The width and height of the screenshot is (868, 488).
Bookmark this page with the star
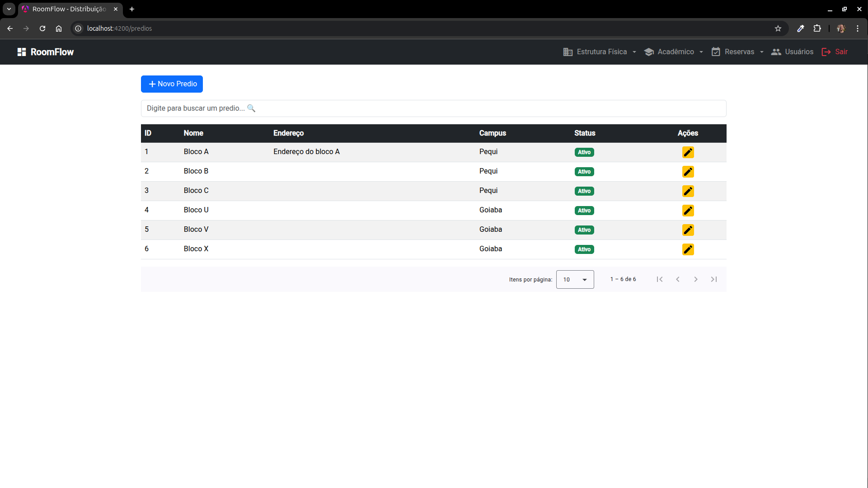[778, 28]
